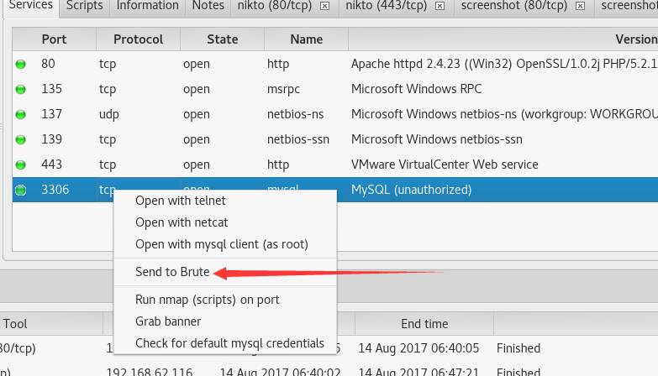Click the green status icon for port 3306
Viewport: 658px width, 376px height.
pyautogui.click(x=20, y=190)
